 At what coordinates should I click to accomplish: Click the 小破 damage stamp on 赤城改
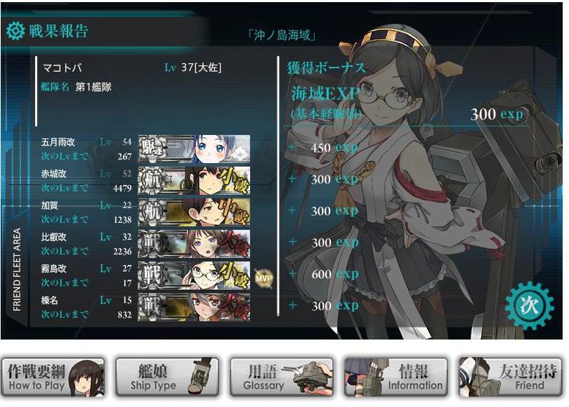tap(235, 180)
